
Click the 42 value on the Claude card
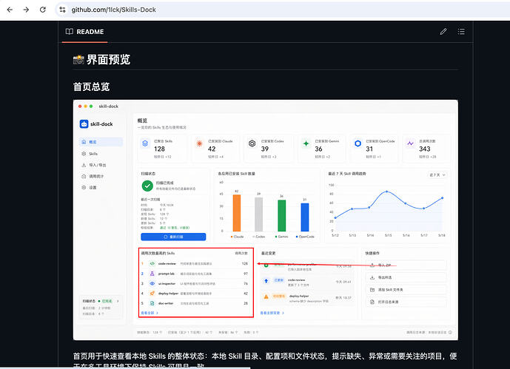pos(212,149)
